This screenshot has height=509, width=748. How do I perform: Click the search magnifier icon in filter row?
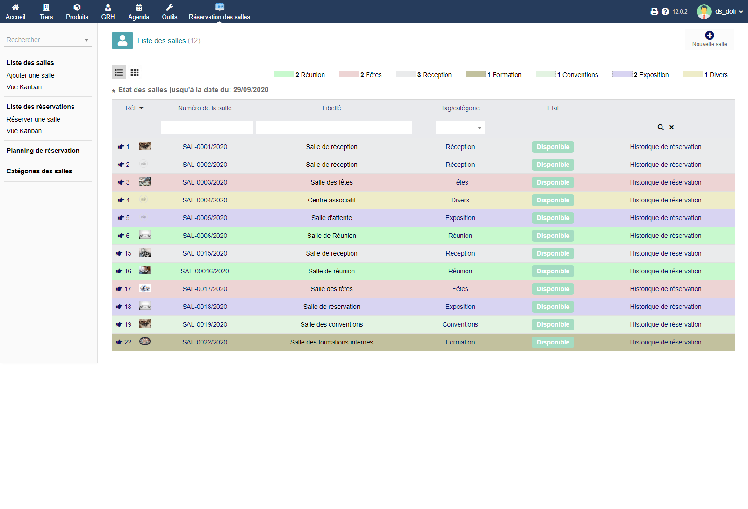(661, 127)
